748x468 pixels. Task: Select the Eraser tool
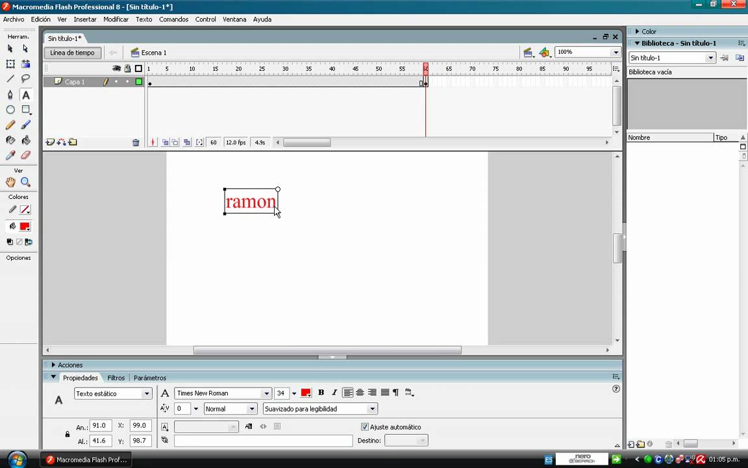point(26,155)
